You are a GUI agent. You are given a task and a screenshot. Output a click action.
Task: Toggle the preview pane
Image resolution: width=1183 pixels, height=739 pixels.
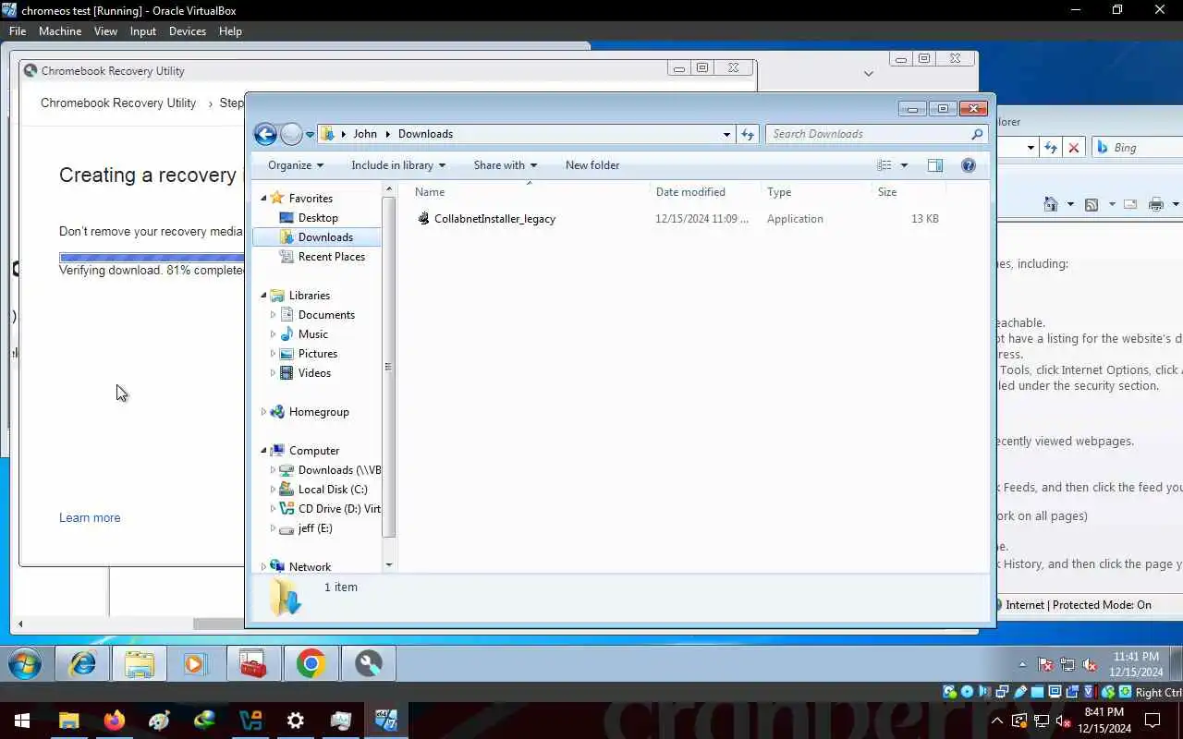(x=935, y=165)
